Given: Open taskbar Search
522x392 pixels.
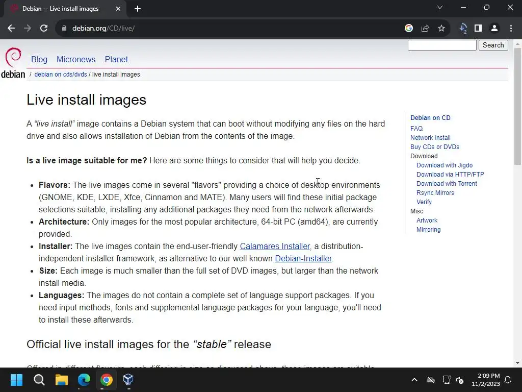Looking at the screenshot, I should click(39, 380).
